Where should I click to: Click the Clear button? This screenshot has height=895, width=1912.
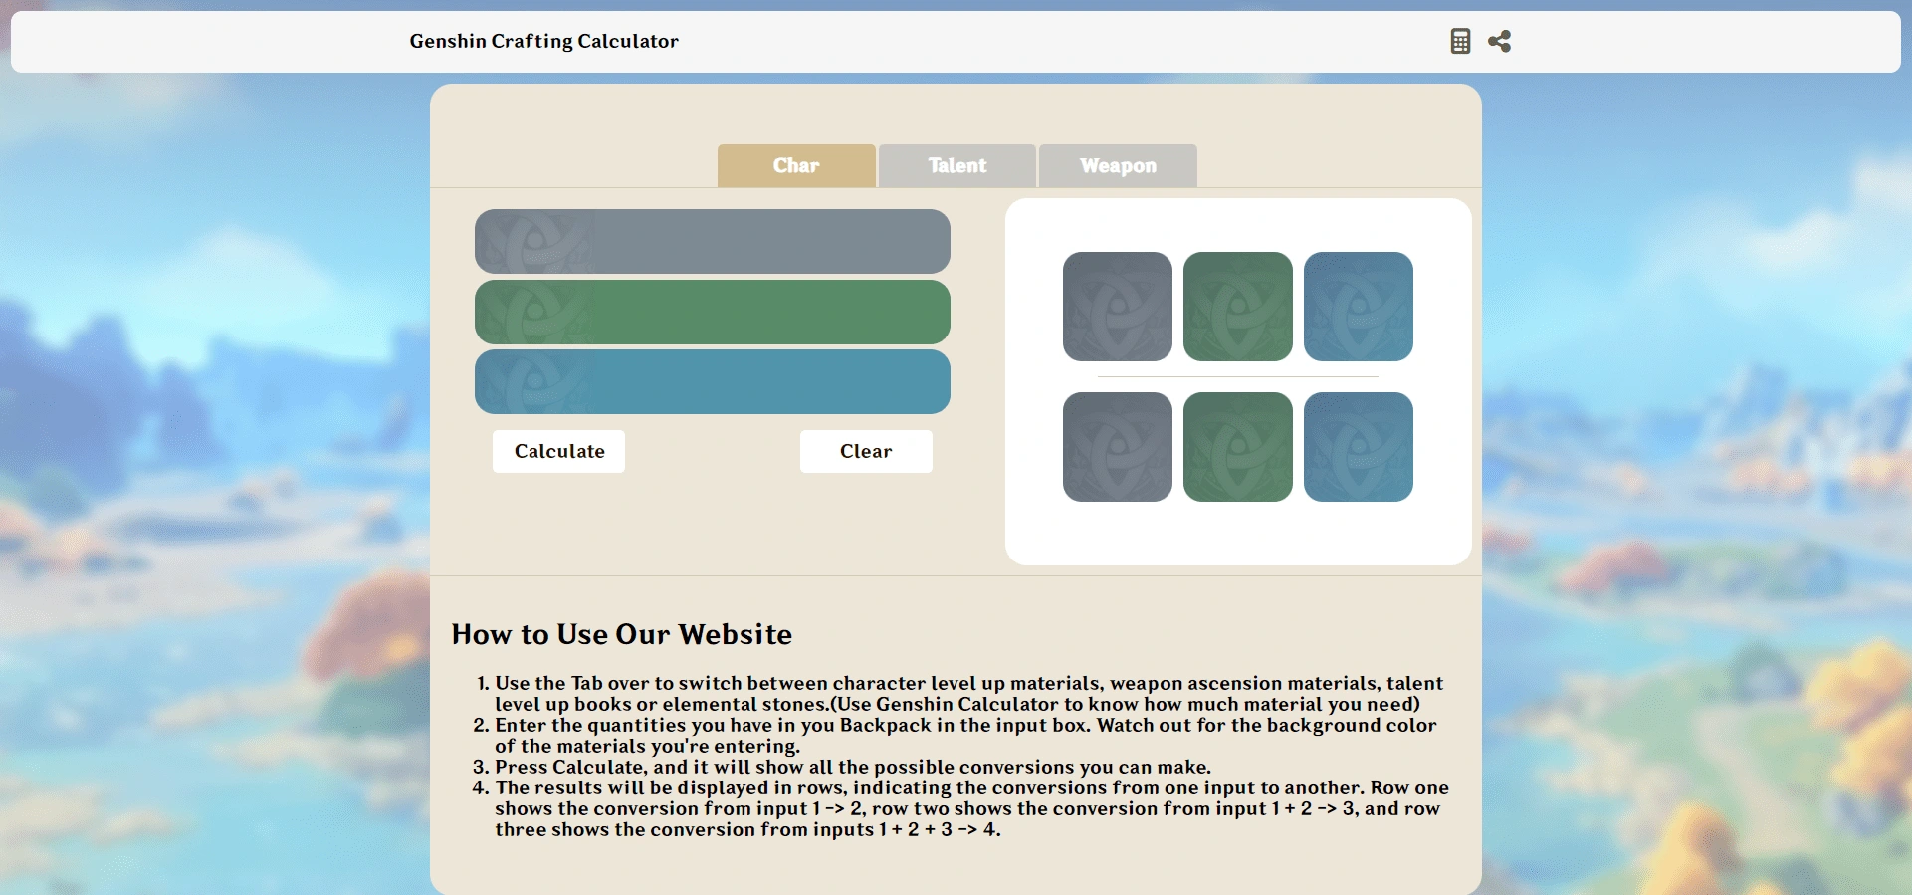(x=866, y=451)
